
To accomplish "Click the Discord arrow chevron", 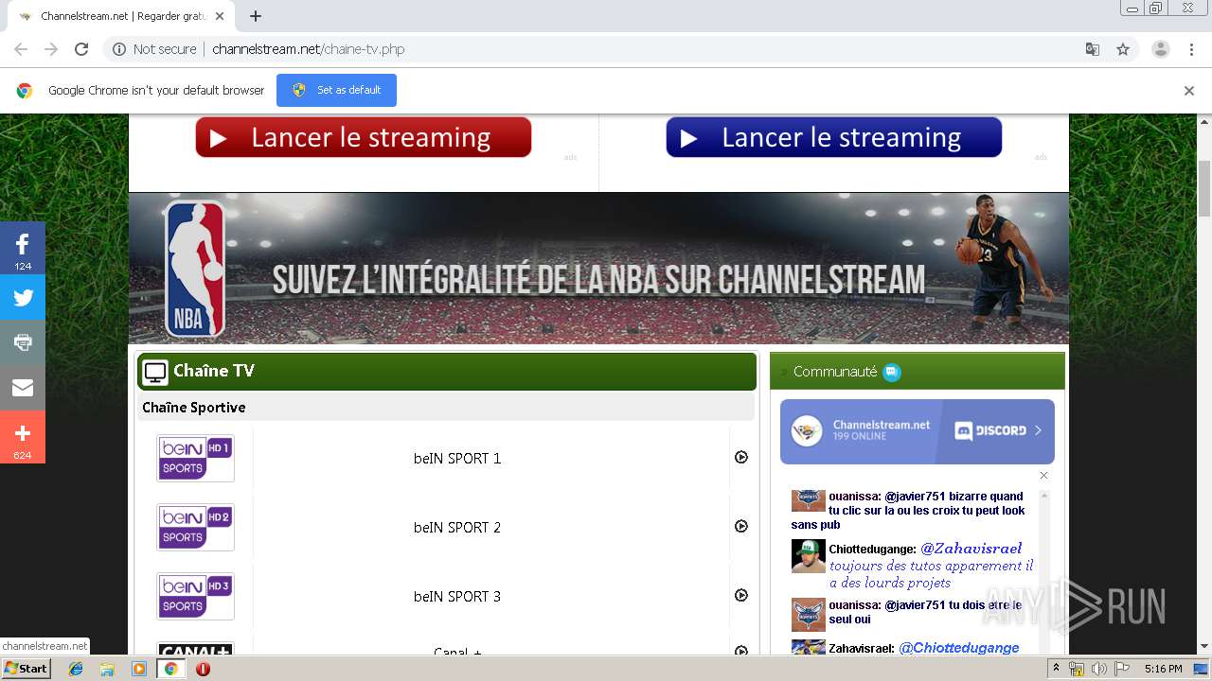I will pos(1038,430).
